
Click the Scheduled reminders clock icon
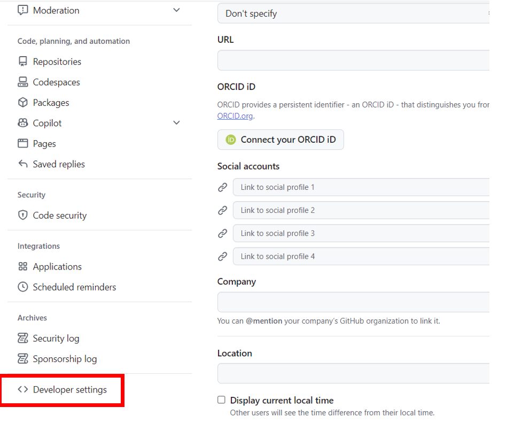coord(22,287)
